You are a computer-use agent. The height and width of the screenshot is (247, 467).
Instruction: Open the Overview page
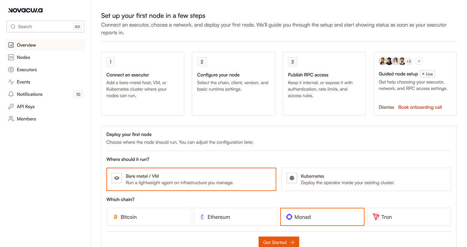(45, 45)
